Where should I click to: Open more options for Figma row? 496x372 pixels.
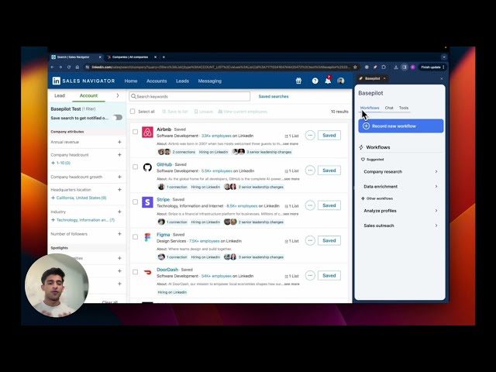[310, 240]
